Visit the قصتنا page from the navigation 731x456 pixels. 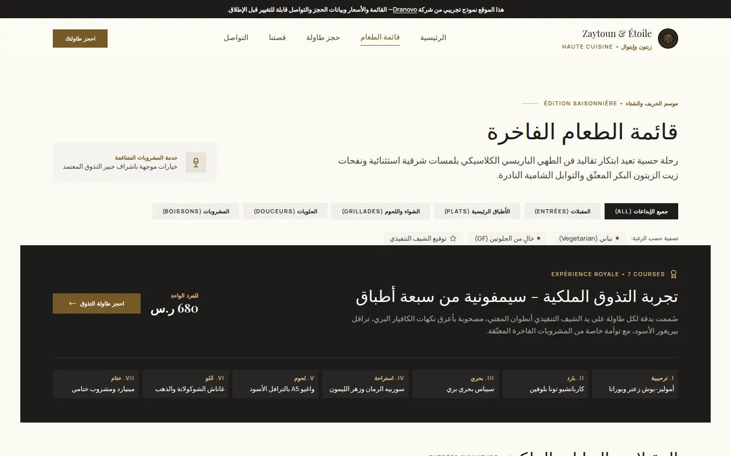(277, 37)
